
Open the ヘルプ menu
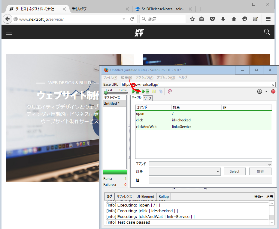183,78
